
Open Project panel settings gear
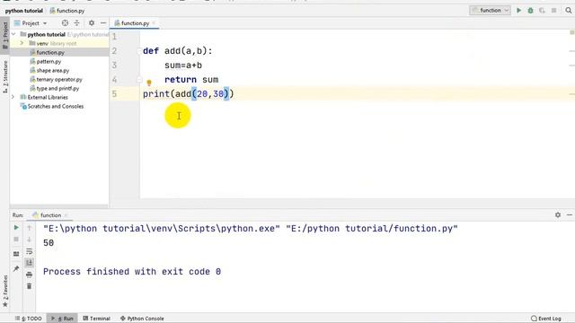(92, 23)
